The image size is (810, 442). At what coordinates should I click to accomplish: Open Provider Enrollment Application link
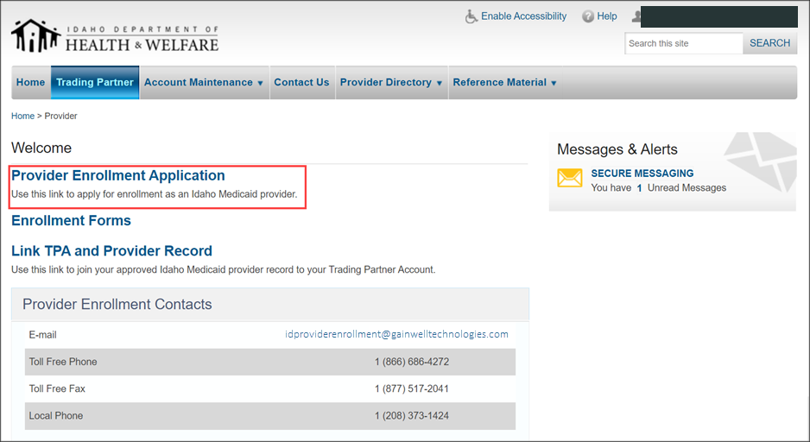117,175
